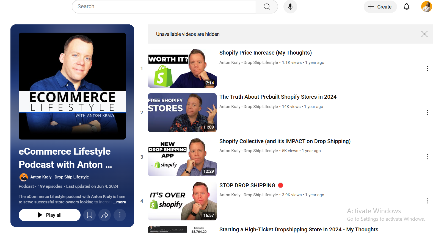Image resolution: width=433 pixels, height=233 pixels.
Task: Click the search magnifier button
Action: tap(267, 7)
